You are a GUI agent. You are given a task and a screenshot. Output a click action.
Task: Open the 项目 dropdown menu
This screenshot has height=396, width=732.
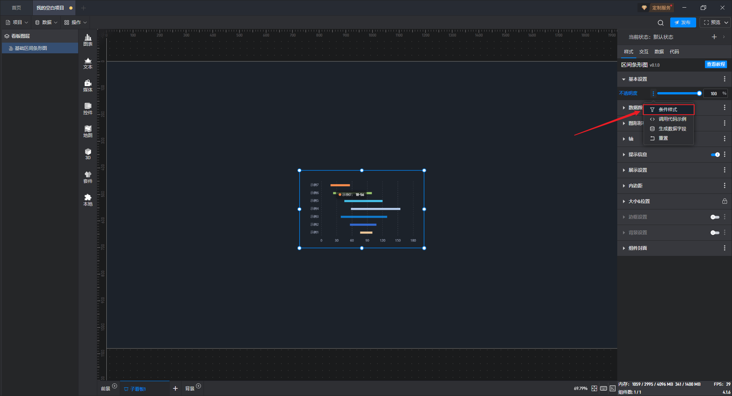pyautogui.click(x=17, y=22)
